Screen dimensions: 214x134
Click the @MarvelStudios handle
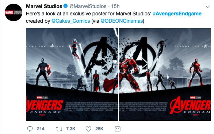(x=88, y=6)
